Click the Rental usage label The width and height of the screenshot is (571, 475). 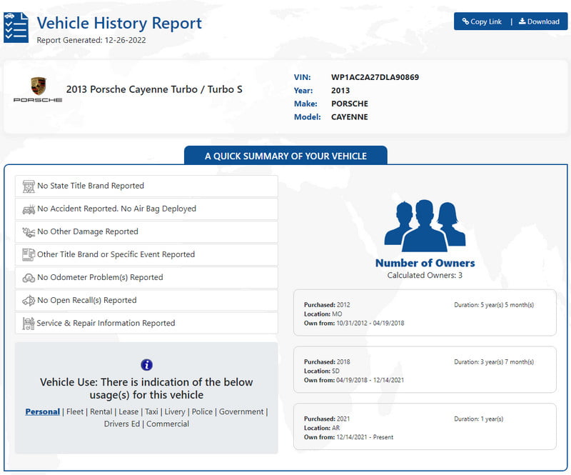point(101,412)
